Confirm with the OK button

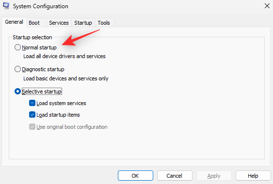pos(135,176)
